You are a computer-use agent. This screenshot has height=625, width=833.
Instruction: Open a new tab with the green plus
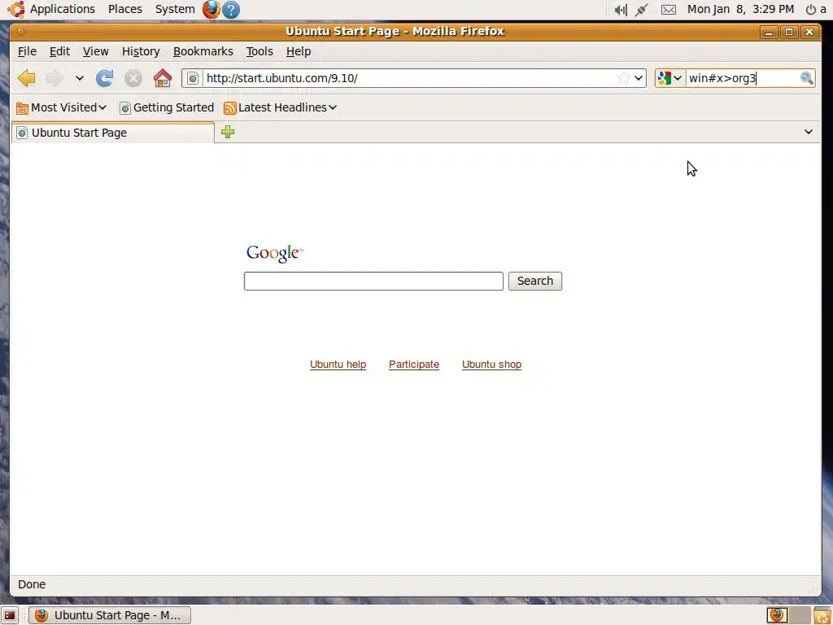pos(228,132)
